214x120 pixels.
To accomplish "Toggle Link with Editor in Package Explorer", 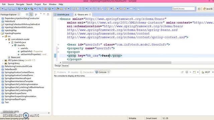I will (x=31, y=14).
